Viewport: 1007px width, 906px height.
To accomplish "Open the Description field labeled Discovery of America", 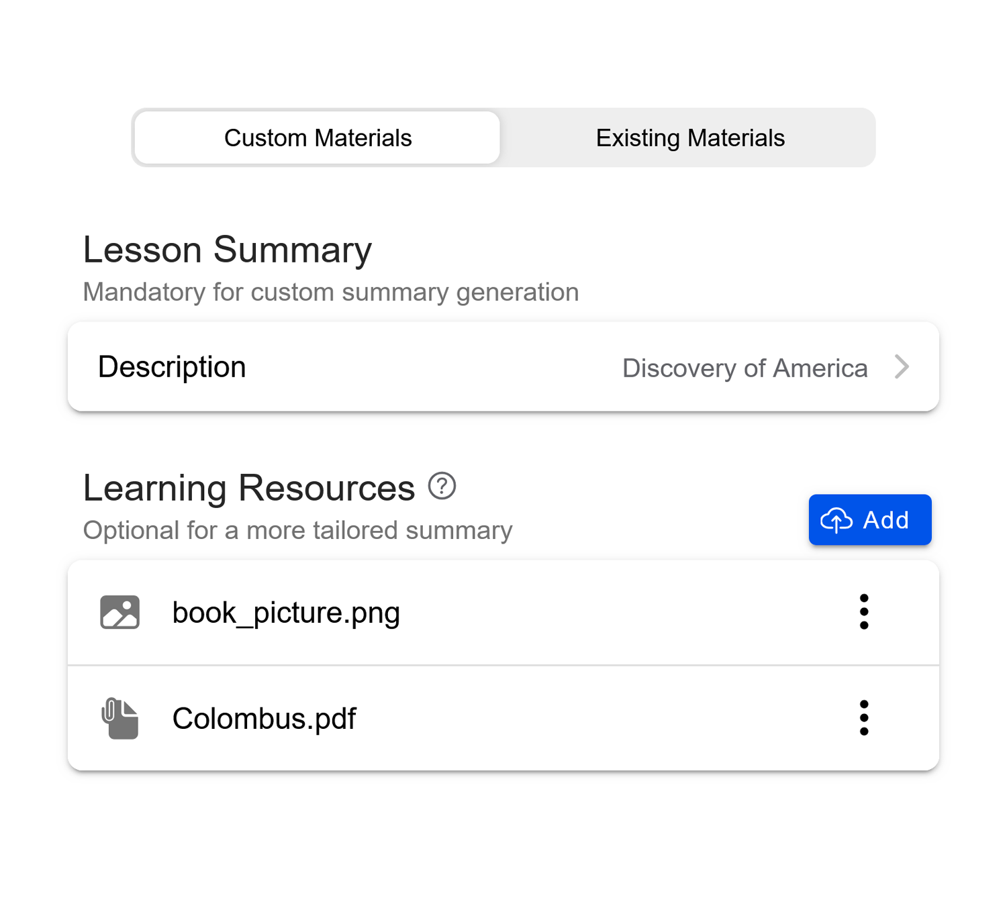I will [503, 366].
